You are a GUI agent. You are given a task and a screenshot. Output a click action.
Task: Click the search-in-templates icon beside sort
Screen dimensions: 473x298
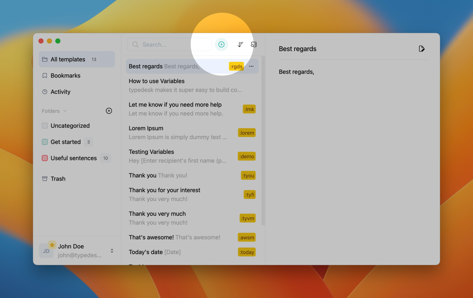tap(254, 45)
